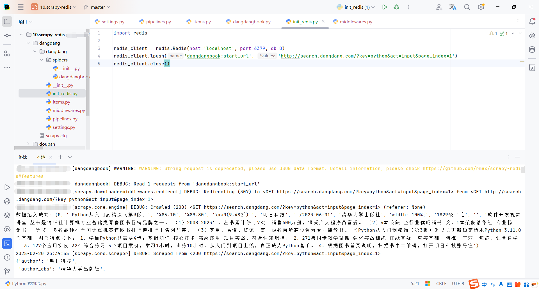The width and height of the screenshot is (539, 289).
Task: Open the Services tool window
Action: [x=7, y=229]
